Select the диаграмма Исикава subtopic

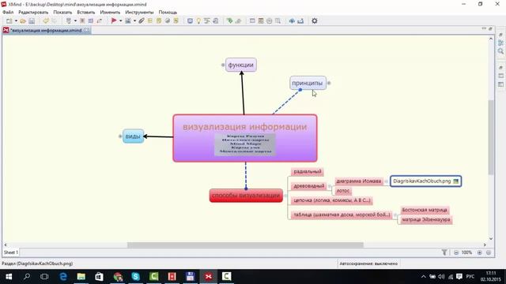358,181
